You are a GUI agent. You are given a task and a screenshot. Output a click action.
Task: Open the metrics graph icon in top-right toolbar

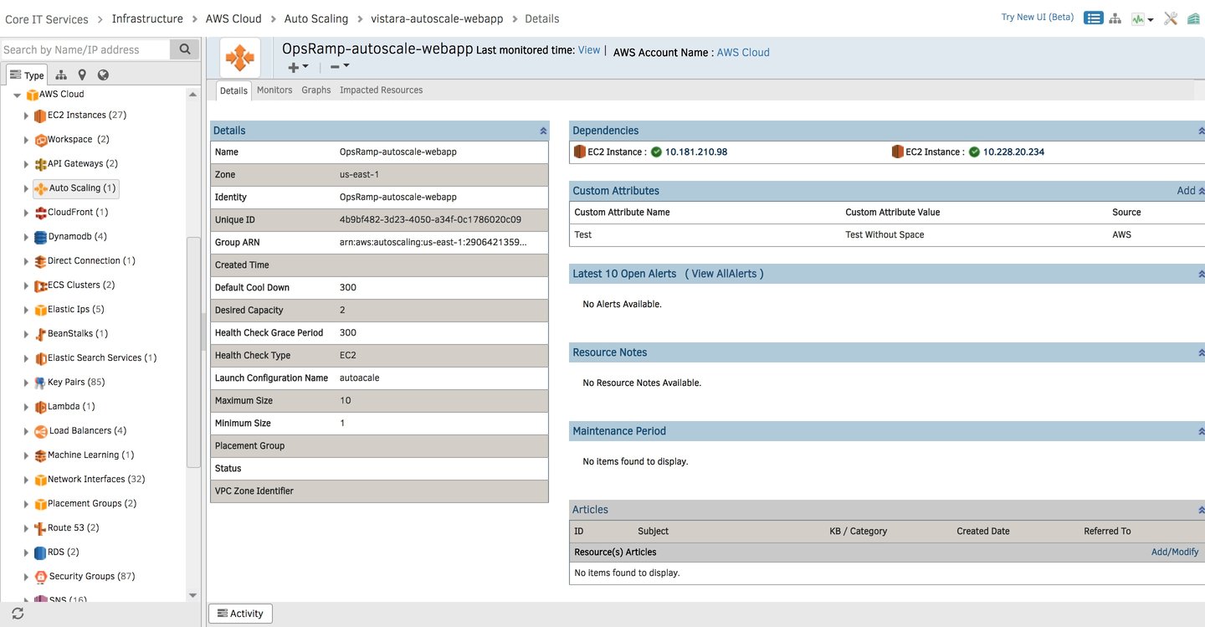click(x=1138, y=18)
